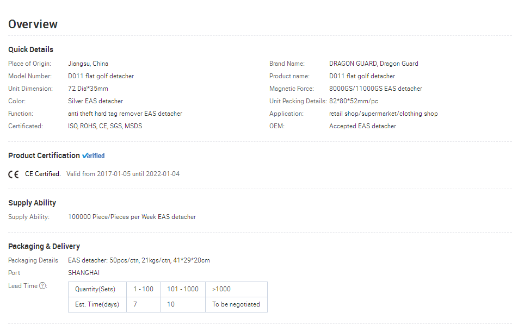This screenshot has width=518, height=325.
Task: Click the Certificated ISO, ROHS, CE value
Action: click(x=105, y=126)
